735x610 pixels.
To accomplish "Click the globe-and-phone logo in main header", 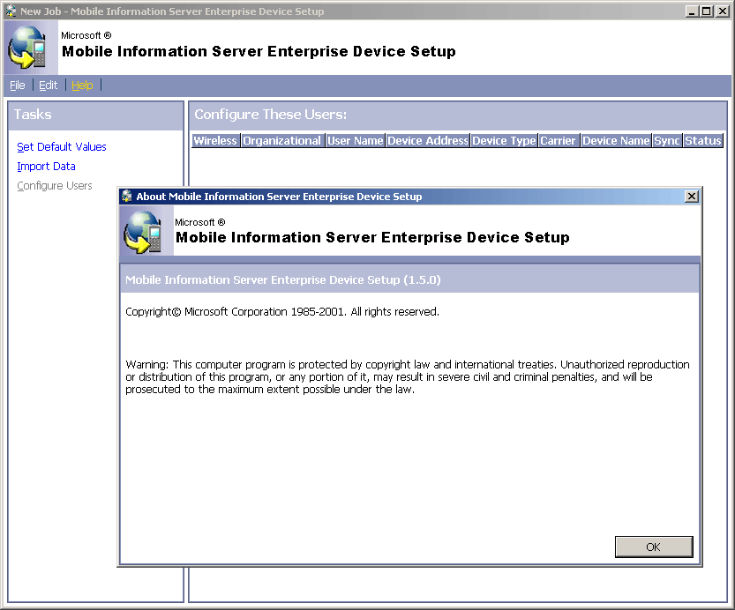I will click(x=27, y=47).
